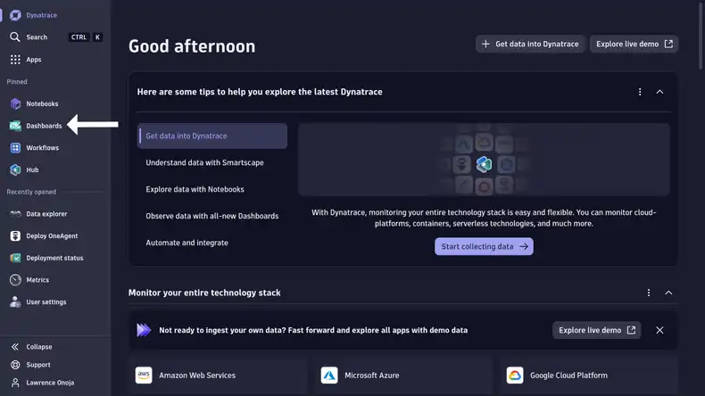Screen dimensions: 705x396
Task: Click the Hub icon in sidebar
Action: coord(15,170)
